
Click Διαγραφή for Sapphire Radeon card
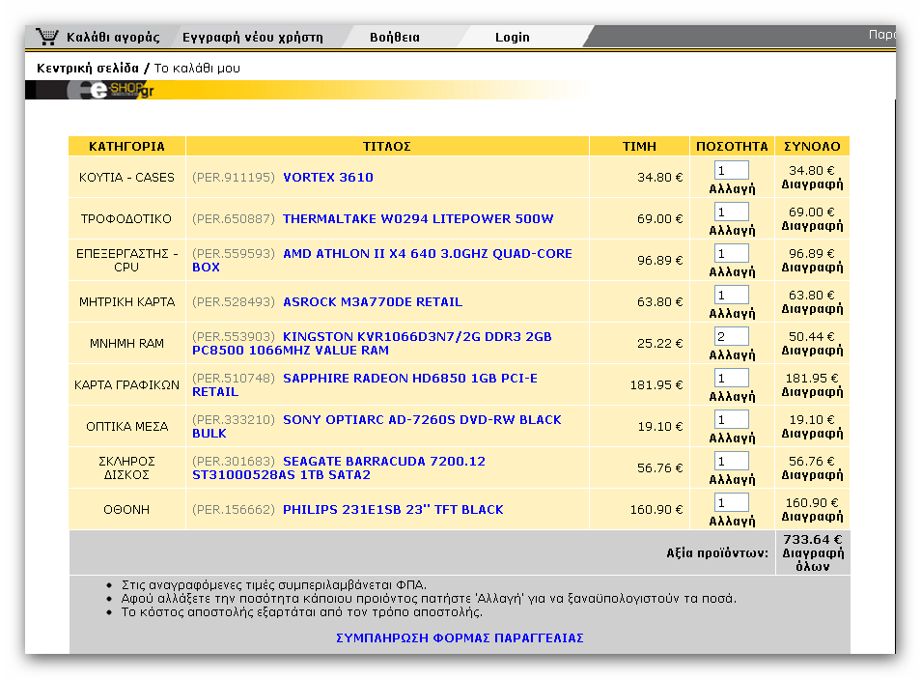point(812,392)
